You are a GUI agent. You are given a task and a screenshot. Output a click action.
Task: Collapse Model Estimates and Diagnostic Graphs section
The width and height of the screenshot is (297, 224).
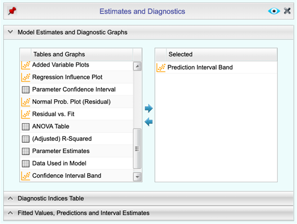click(11, 32)
